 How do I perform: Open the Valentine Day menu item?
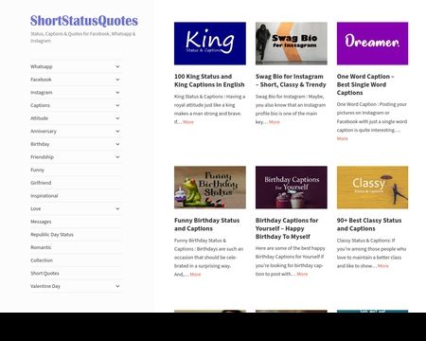click(45, 286)
